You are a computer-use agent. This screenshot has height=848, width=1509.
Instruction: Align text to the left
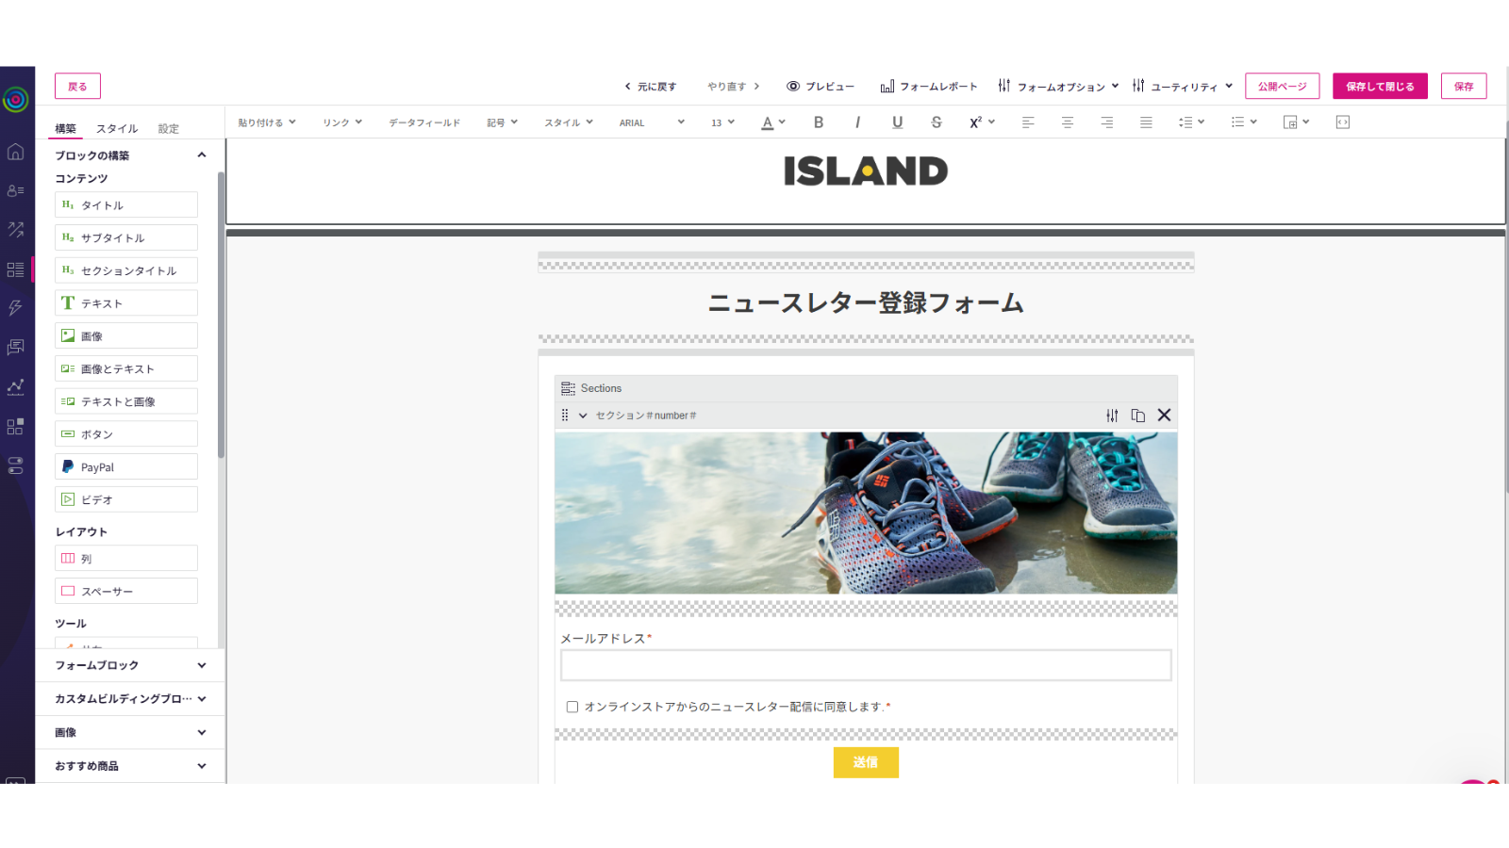tap(1028, 122)
